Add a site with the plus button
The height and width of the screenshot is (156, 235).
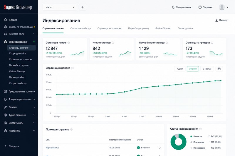click(83, 7)
